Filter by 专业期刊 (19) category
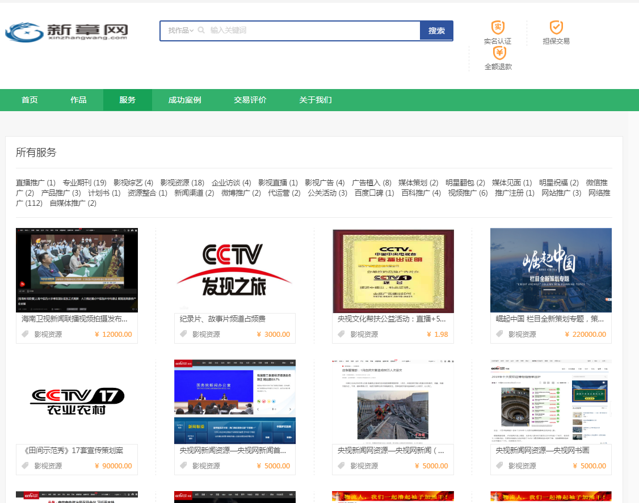The width and height of the screenshot is (639, 503). coord(85,183)
